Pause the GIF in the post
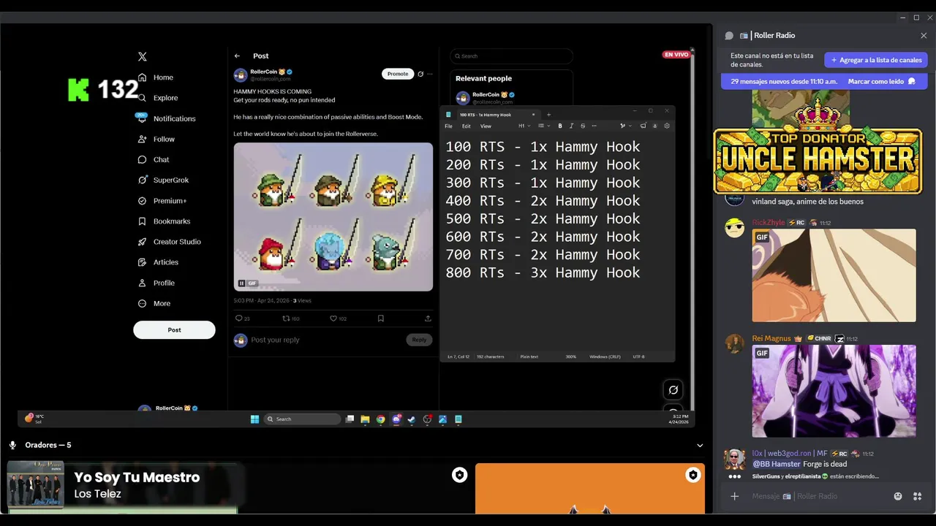936x526 pixels. 241,283
